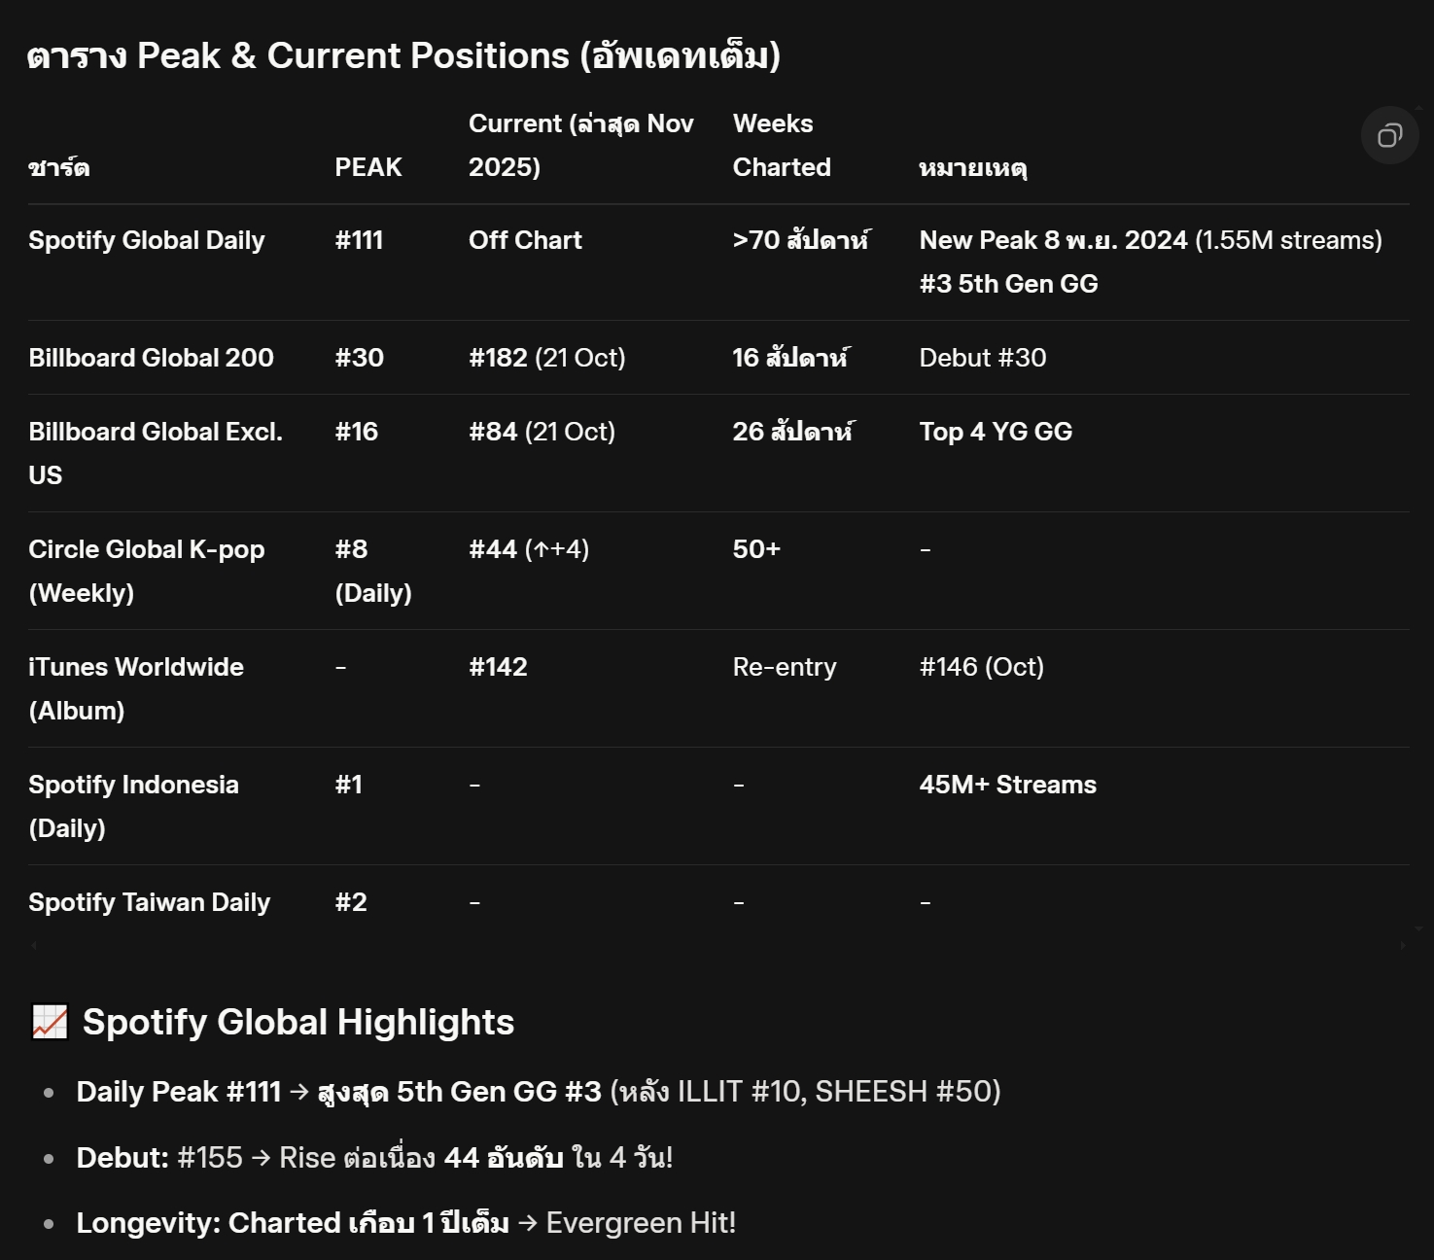1434x1260 pixels.
Task: Click the ตาราง Peak & Current Positions title
Action: (403, 55)
